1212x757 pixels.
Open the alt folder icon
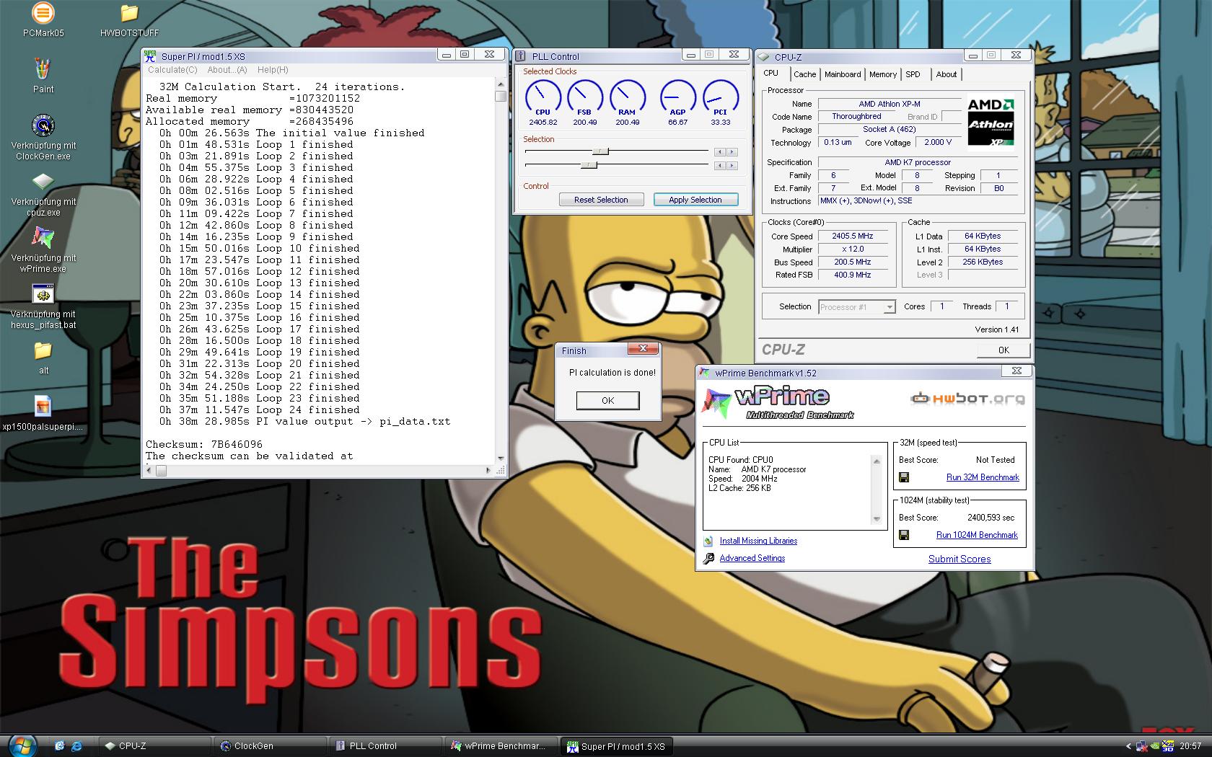(43, 350)
